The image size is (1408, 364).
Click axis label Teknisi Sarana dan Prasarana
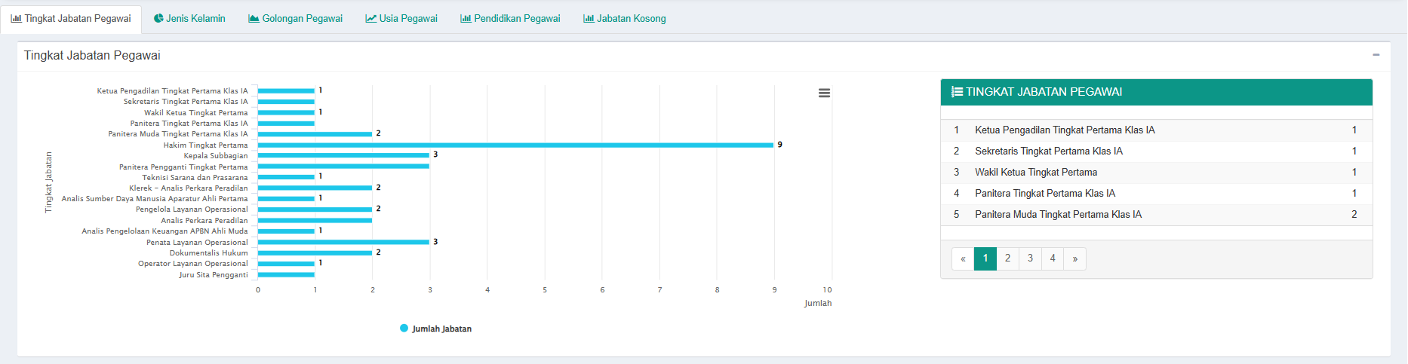coord(195,177)
